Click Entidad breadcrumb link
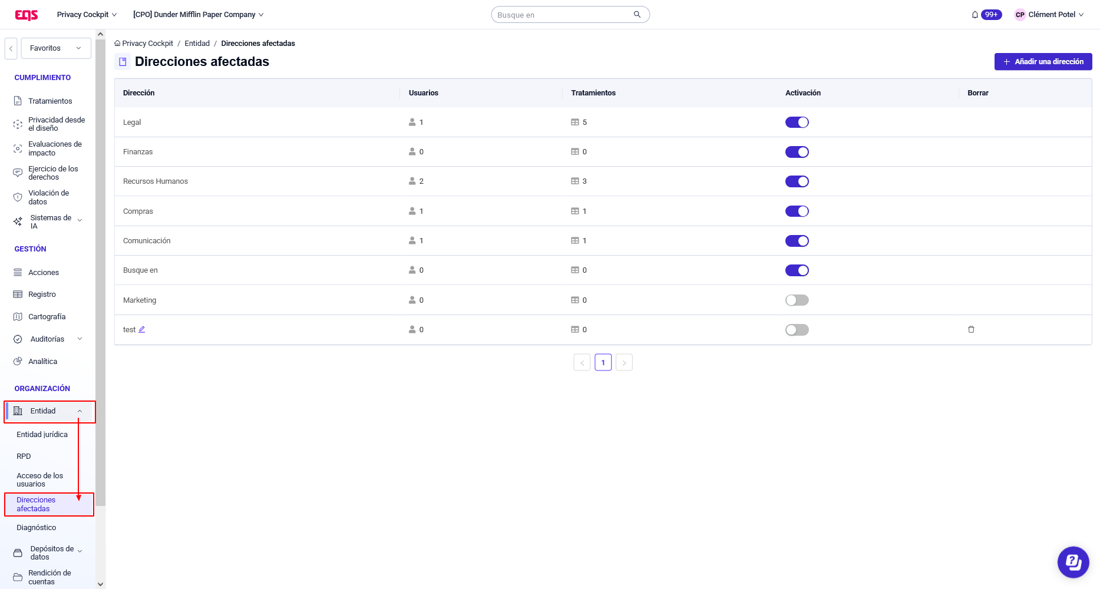Viewport: 1100px width, 589px height. [x=197, y=44]
